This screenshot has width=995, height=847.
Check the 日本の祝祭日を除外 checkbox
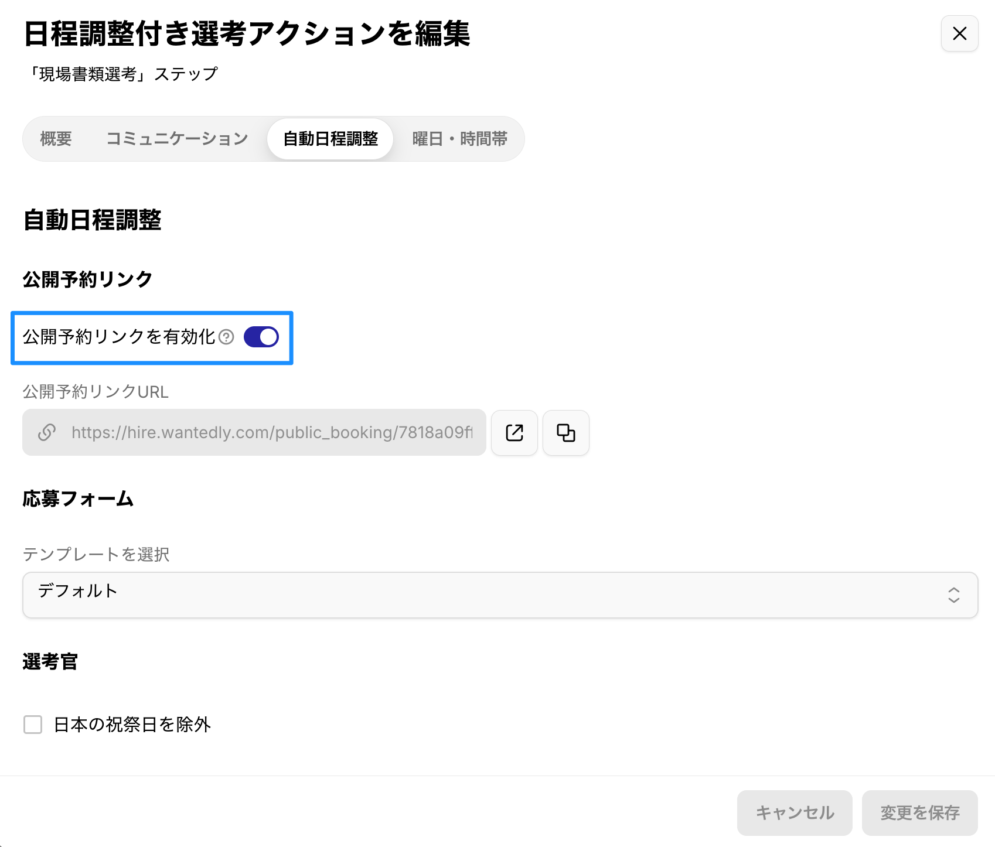pyautogui.click(x=33, y=725)
